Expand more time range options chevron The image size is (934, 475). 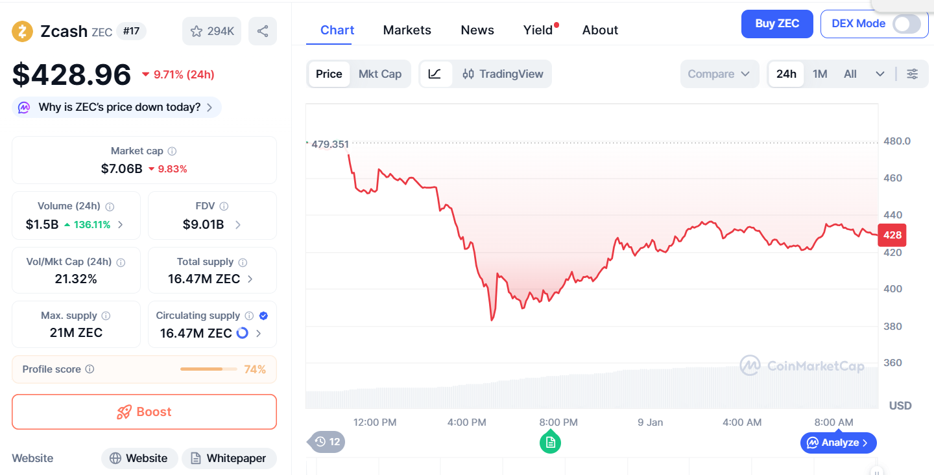[880, 74]
